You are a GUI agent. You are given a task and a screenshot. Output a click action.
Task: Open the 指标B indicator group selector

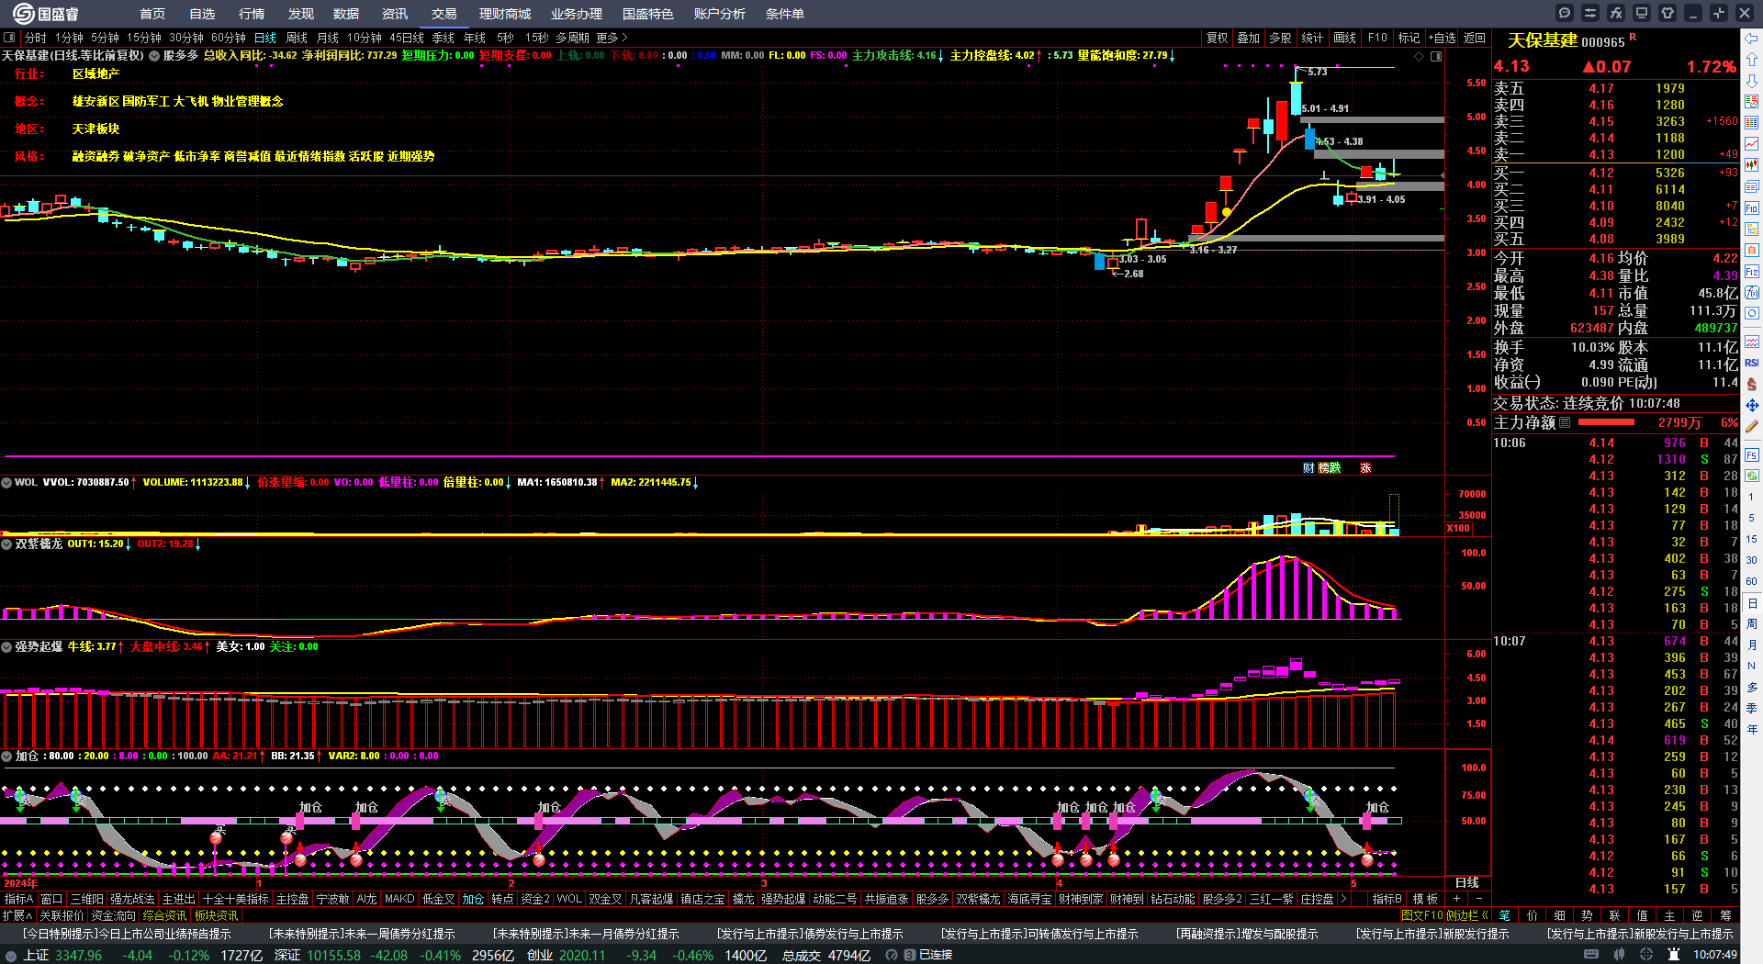(x=1387, y=899)
